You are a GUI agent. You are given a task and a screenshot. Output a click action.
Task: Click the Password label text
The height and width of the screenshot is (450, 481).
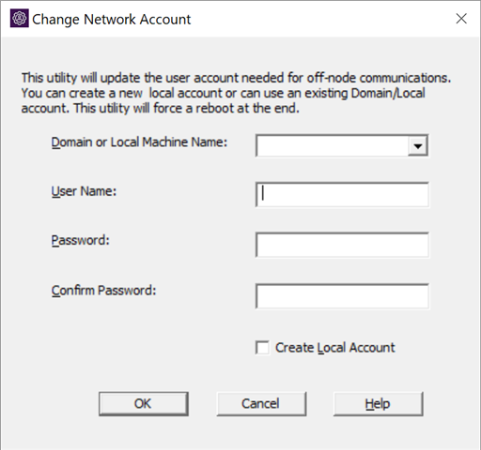(81, 240)
